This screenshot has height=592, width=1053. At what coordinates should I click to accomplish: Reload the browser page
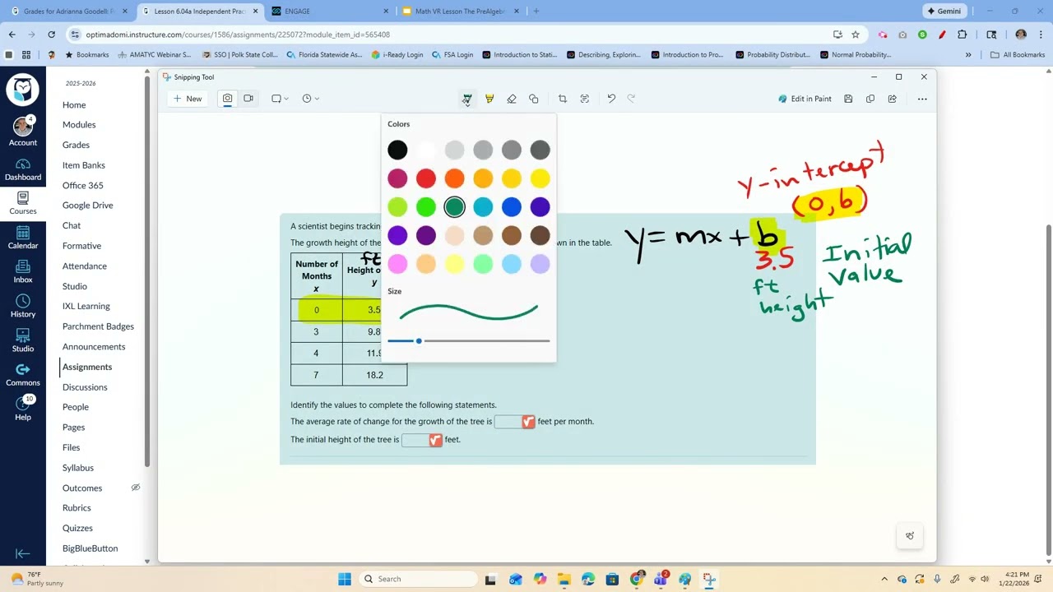point(51,35)
